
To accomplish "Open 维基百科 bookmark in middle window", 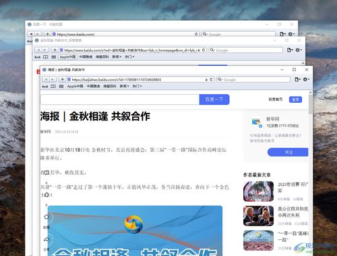I will [102, 57].
